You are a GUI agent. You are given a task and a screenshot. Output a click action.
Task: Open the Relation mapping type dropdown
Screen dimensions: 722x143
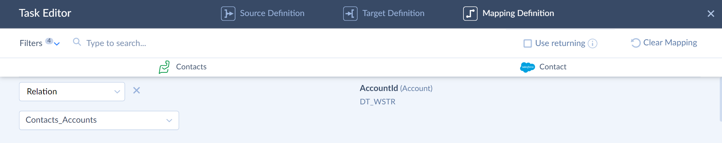point(72,92)
